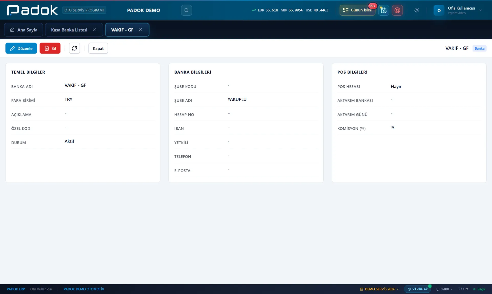Screen dimensions: 492x294
Task: Open the 99+ notification badge
Action: tap(372, 6)
